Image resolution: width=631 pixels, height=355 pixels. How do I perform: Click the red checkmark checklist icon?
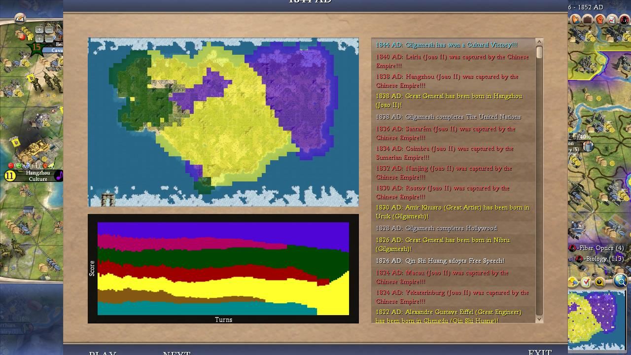586,283
